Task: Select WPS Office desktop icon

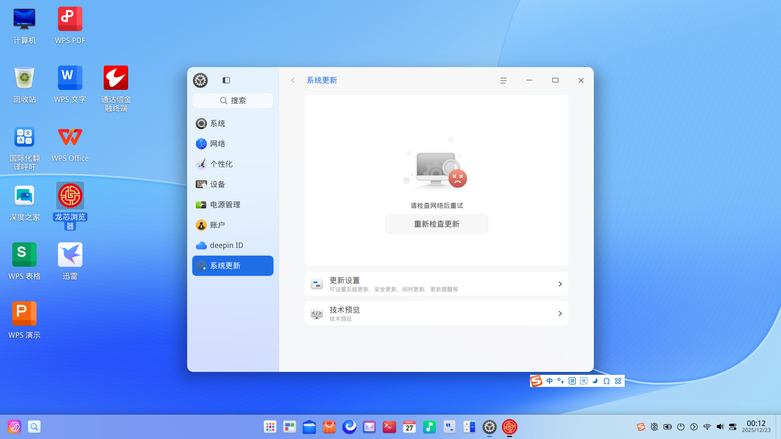Action: point(70,144)
